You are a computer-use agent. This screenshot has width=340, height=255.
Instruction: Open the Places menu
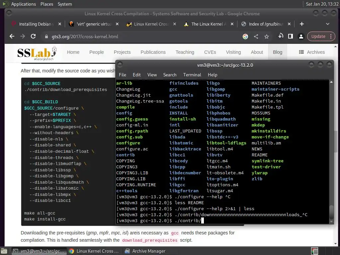tap(46, 4)
